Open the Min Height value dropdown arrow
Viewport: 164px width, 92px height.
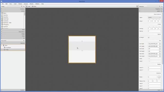(x=160, y=46)
